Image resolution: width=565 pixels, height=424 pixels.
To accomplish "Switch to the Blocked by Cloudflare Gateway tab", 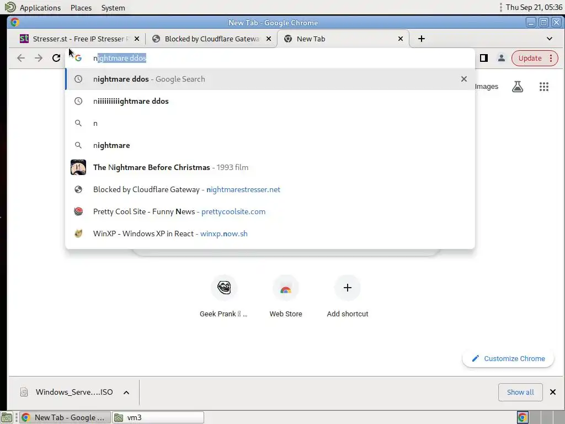I will [x=211, y=39].
